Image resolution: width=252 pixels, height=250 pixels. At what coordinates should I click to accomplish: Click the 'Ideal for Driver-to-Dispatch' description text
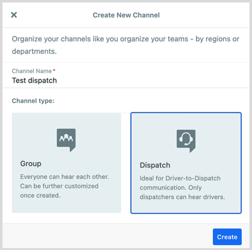[182, 188]
